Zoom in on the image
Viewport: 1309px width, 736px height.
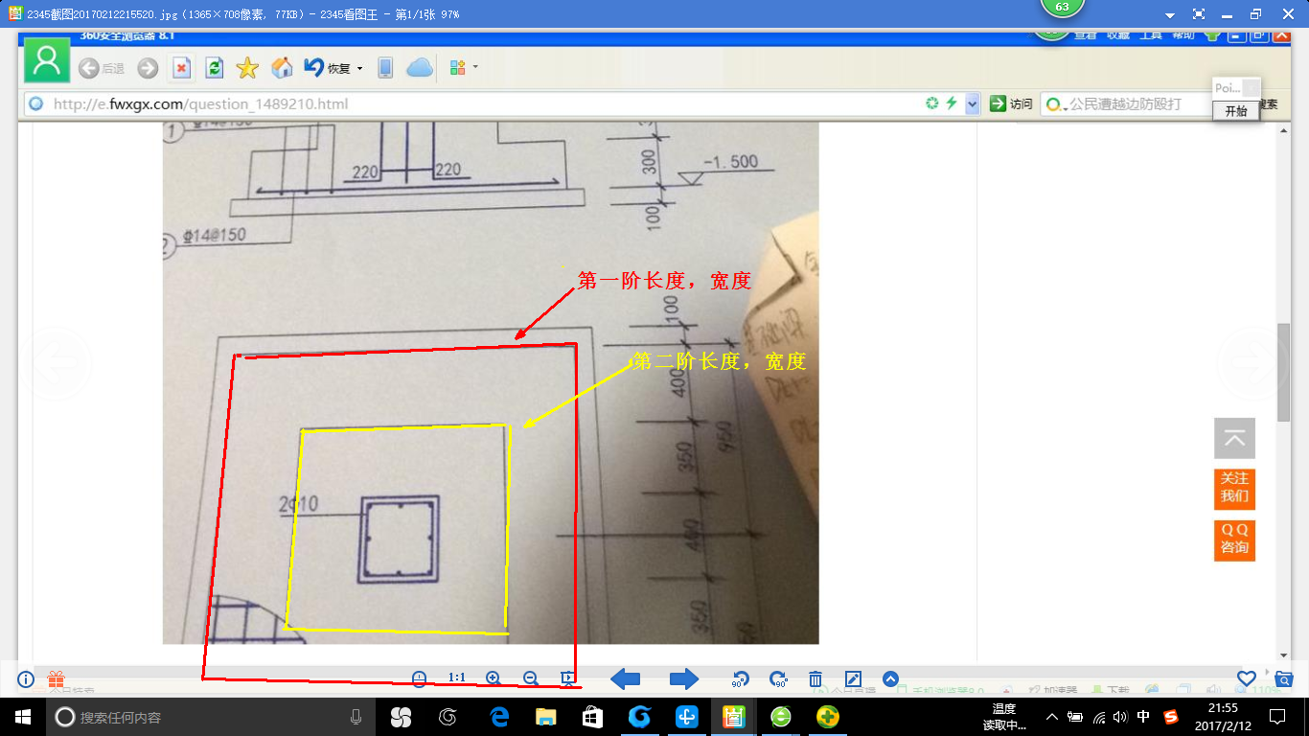[494, 679]
